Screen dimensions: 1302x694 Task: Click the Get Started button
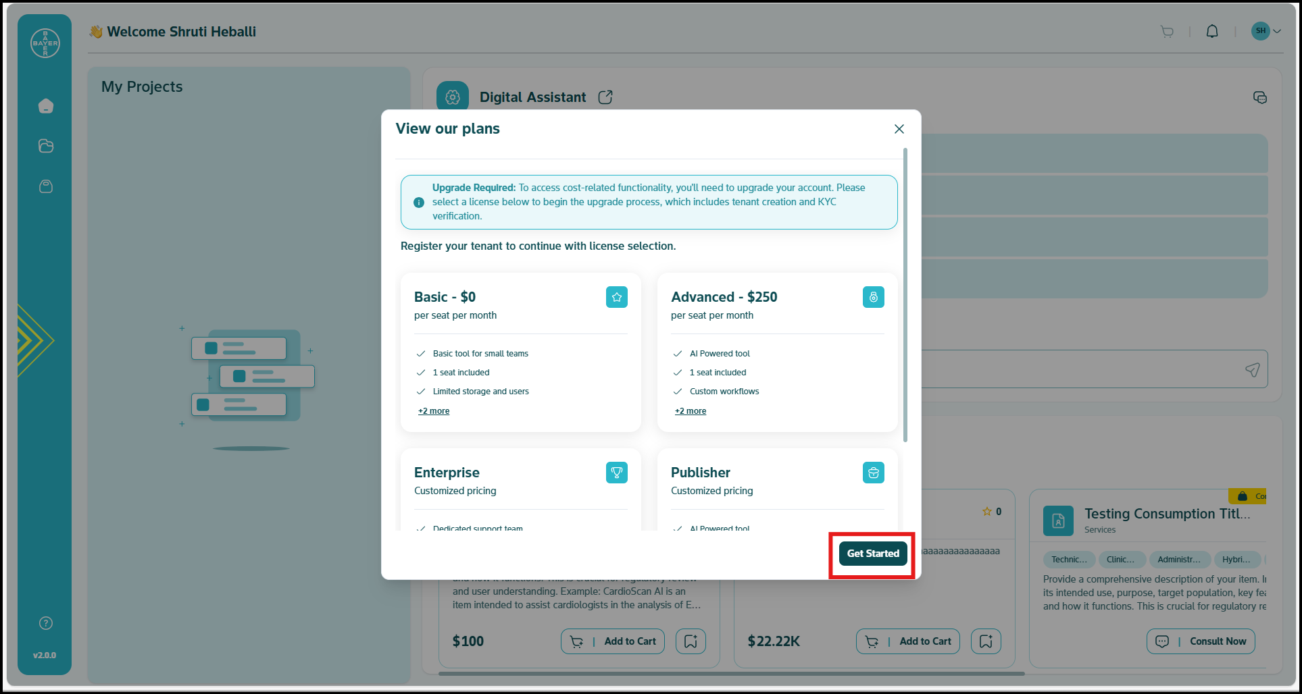pos(872,554)
